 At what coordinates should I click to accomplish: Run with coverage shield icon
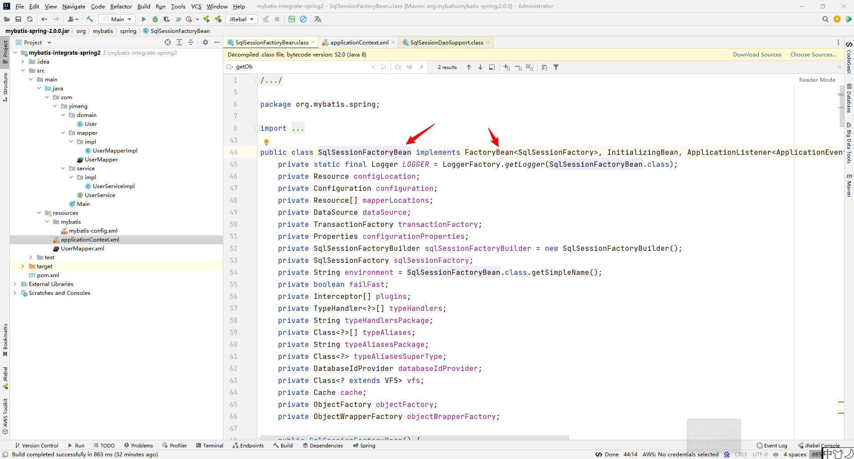pyautogui.click(x=167, y=19)
